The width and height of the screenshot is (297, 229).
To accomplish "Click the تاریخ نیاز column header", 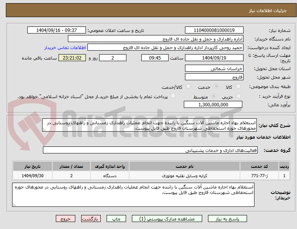I will point(32,166).
